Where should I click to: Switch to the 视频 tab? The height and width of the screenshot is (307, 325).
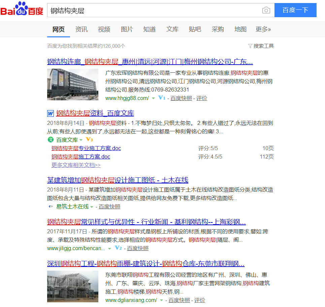tap(104, 29)
